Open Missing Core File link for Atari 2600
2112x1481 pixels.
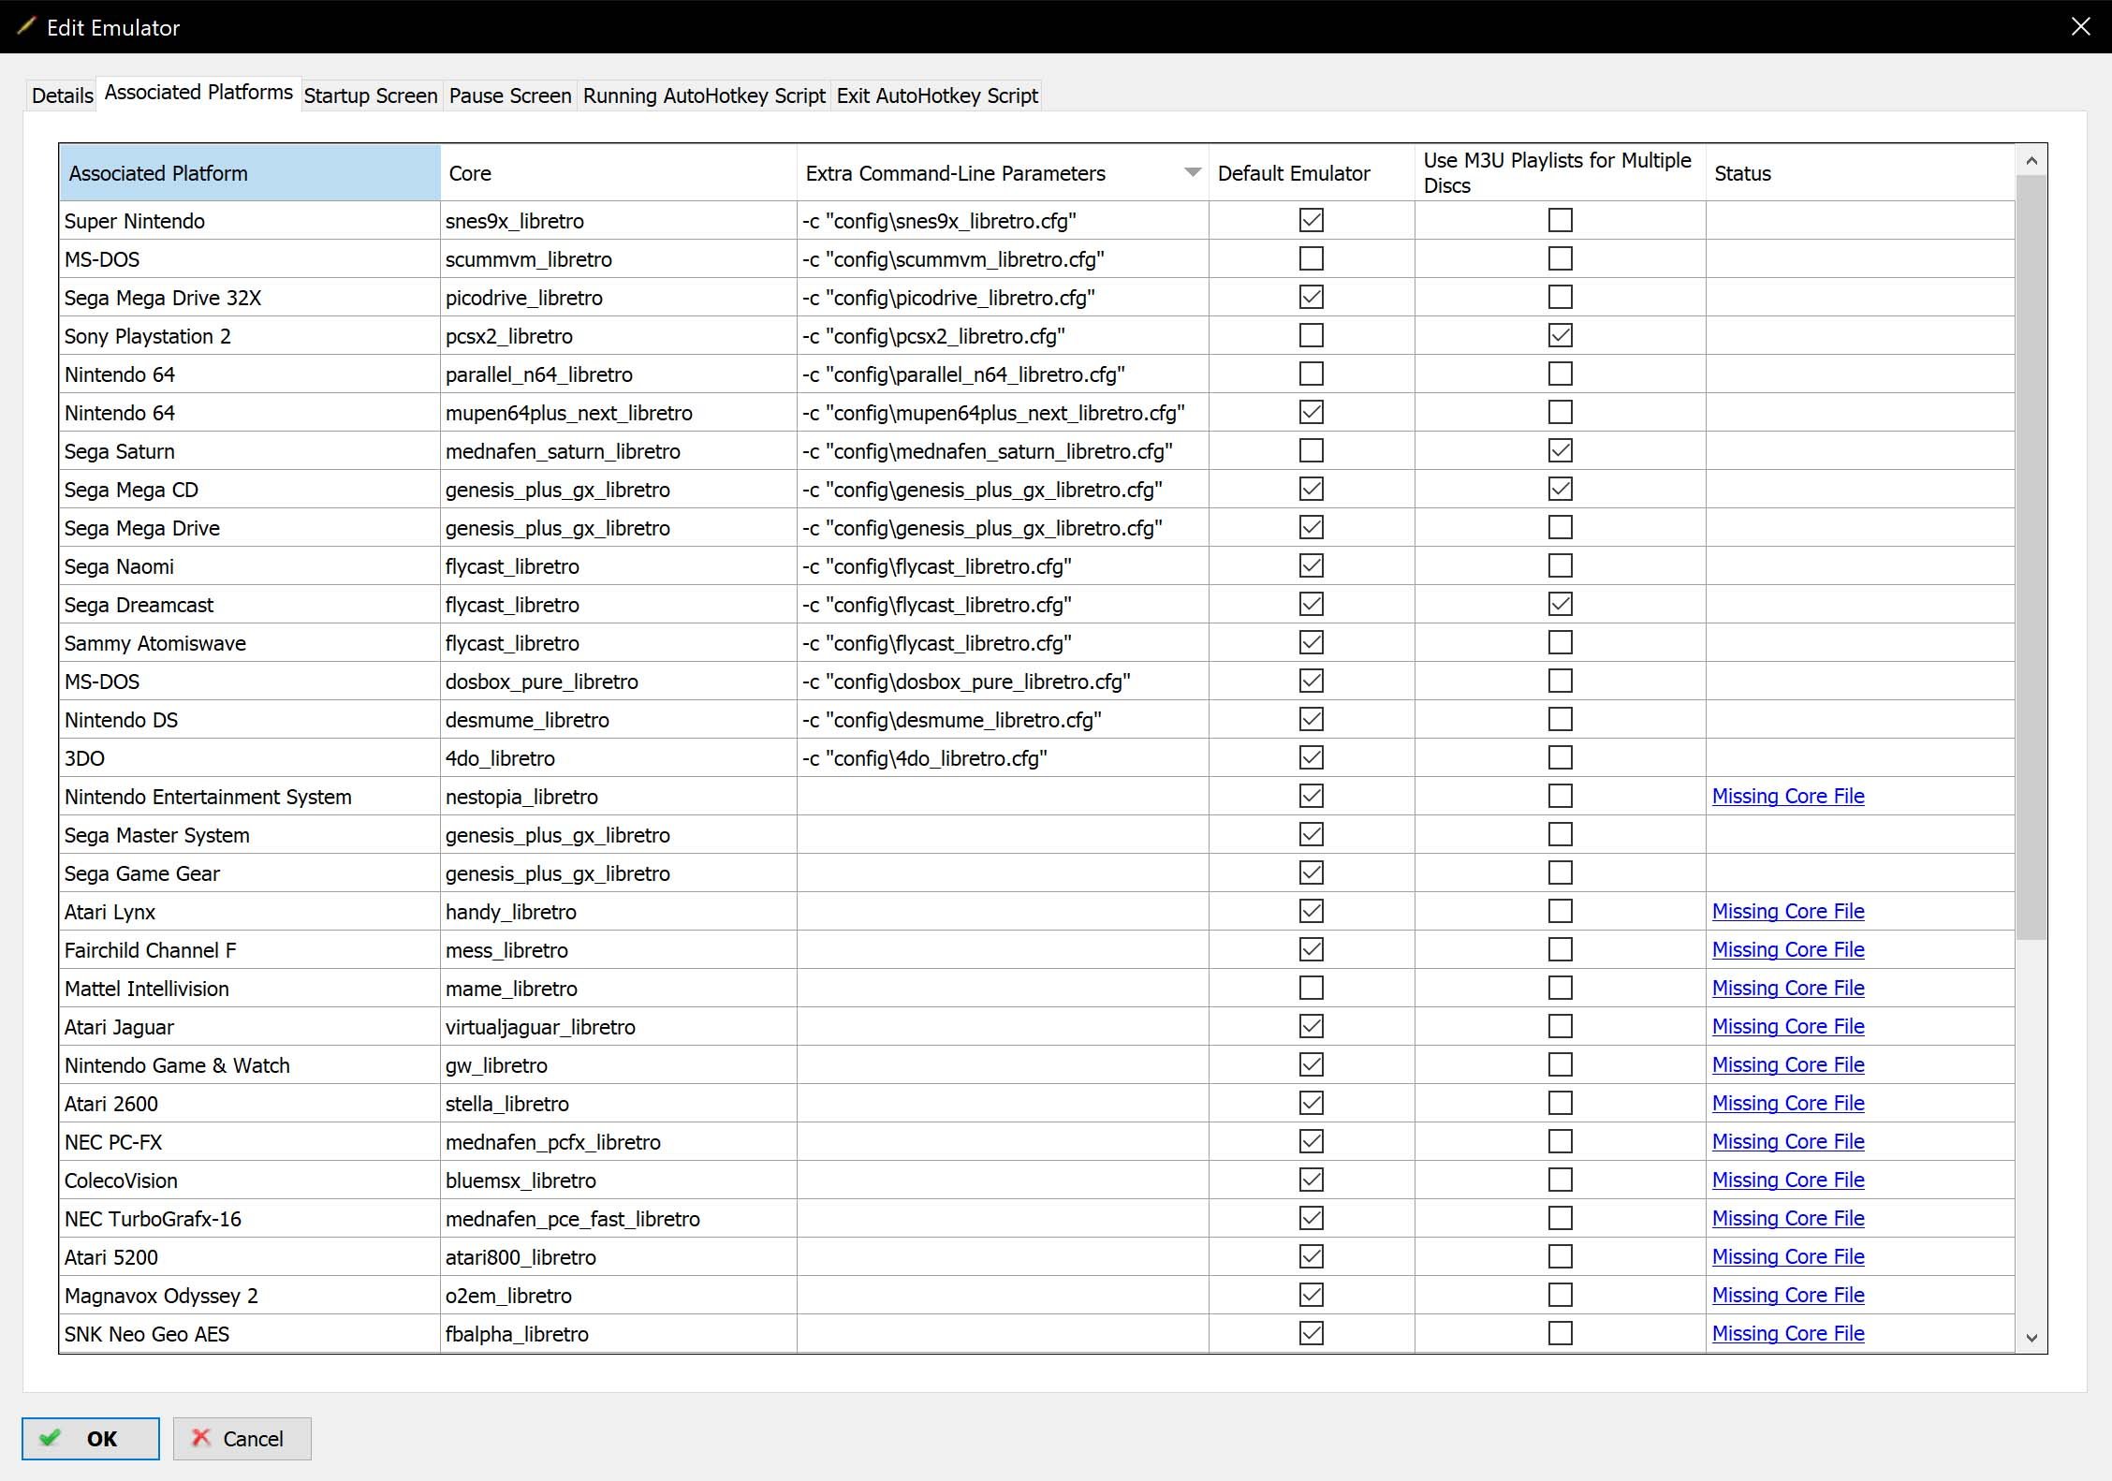[x=1788, y=1103]
